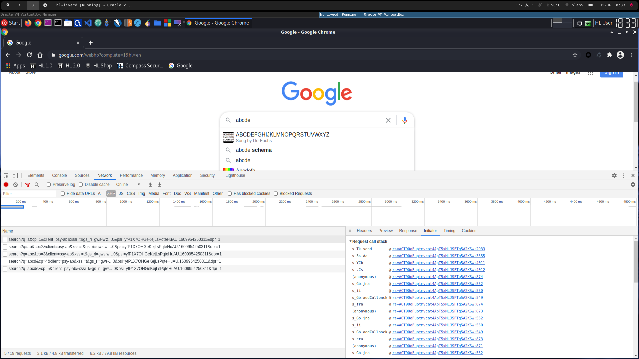639x359 pixels.
Task: Click the clear network log icon
Action: (15, 185)
